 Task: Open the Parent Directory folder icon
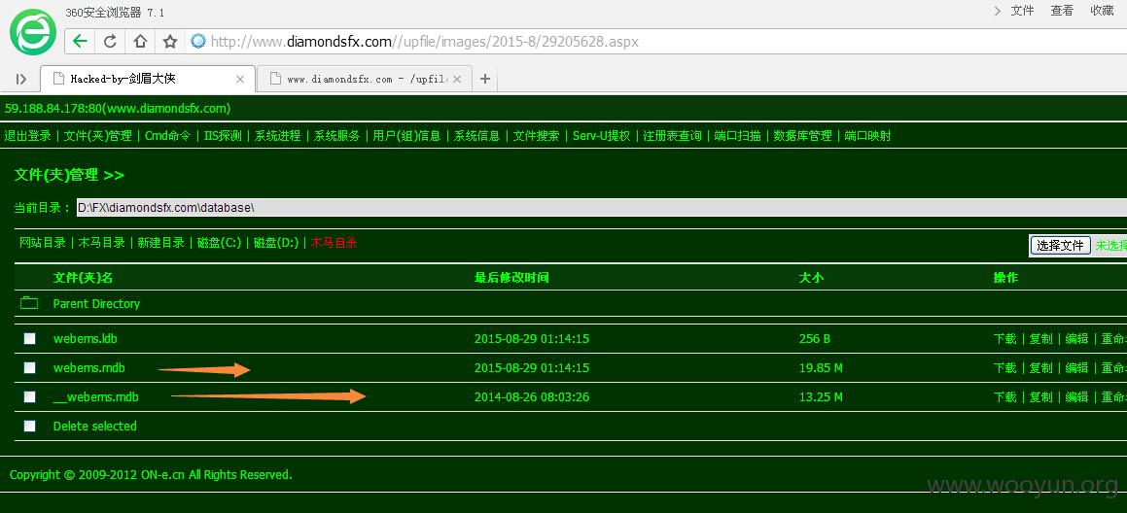pos(29,303)
